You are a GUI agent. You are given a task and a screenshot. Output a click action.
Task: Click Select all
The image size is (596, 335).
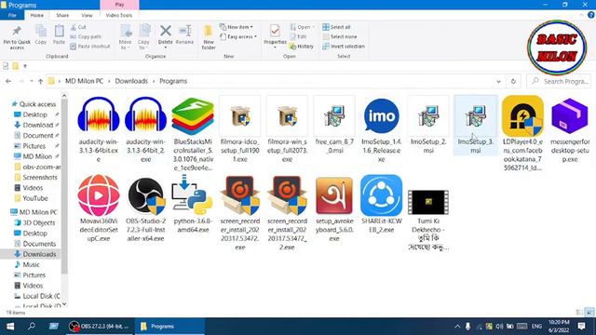[336, 27]
